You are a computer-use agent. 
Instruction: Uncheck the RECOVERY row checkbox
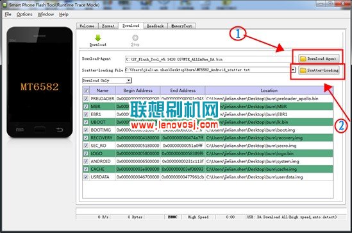click(86, 138)
